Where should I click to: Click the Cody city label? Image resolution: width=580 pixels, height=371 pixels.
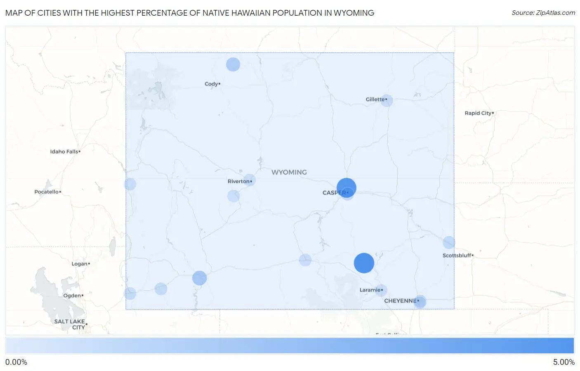coord(211,84)
